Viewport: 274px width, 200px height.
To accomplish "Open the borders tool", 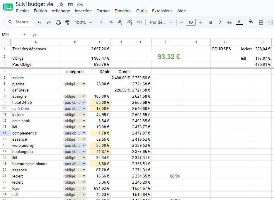I will point(261,22).
